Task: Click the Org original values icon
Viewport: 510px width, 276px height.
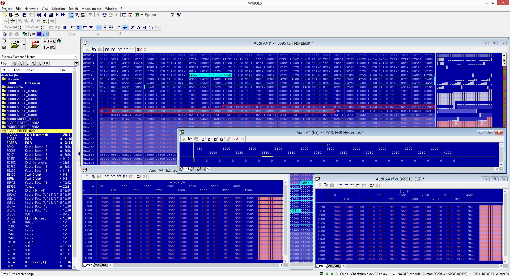Action: pos(151,27)
